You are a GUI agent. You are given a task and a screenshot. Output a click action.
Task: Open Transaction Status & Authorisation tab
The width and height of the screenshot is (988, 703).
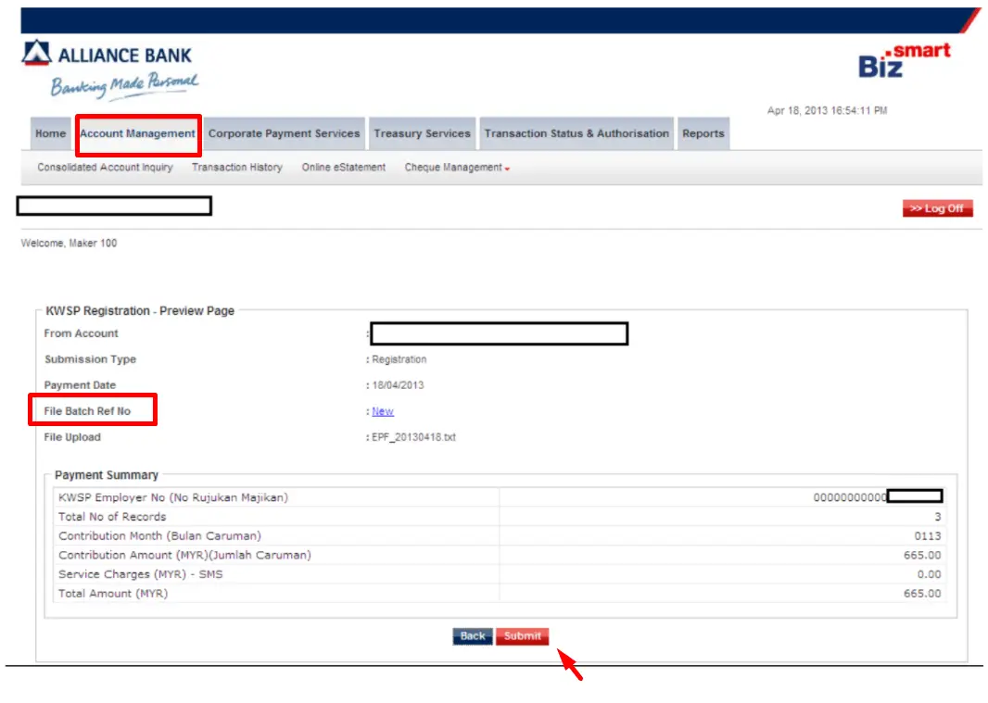(576, 133)
